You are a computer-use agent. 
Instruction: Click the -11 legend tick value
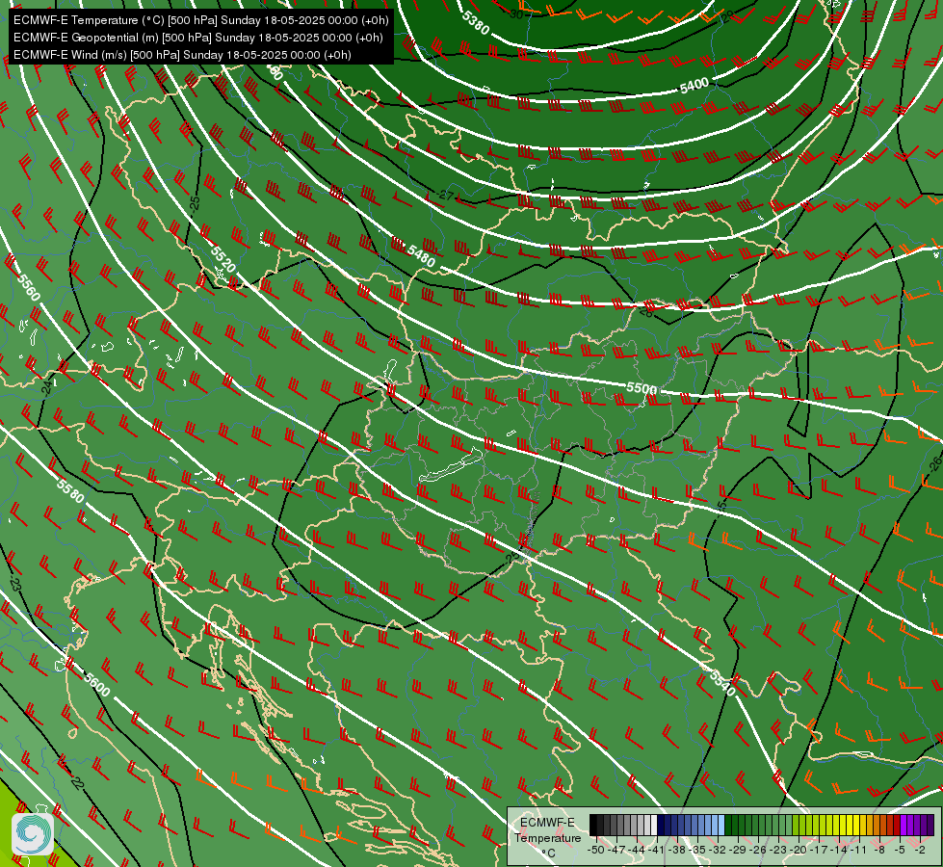pos(858,850)
